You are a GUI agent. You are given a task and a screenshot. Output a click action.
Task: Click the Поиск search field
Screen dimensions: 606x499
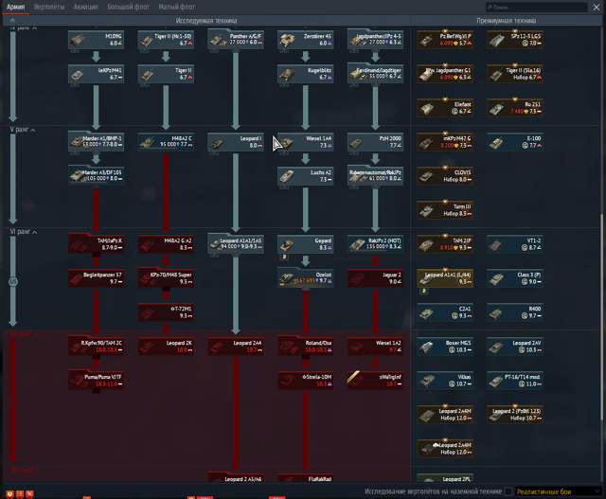[537, 7]
